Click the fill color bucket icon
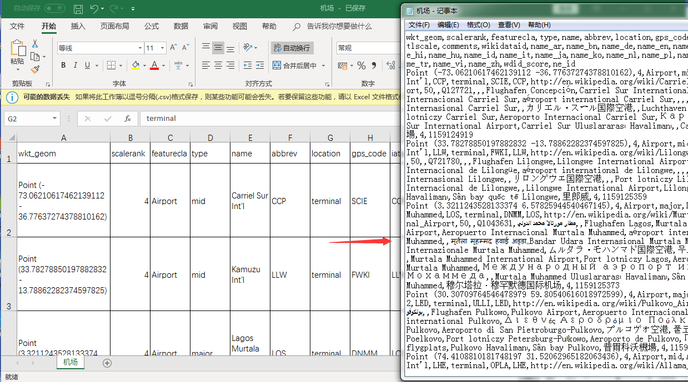This screenshot has height=382, width=688. pos(135,65)
